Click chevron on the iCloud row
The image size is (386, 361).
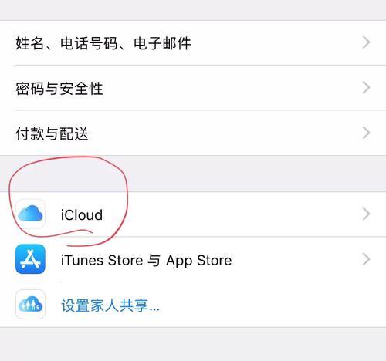click(366, 214)
